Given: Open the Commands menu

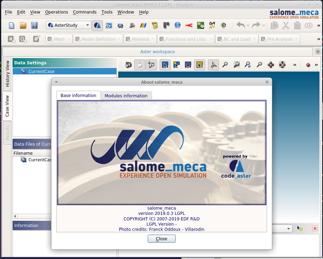Looking at the screenshot, I should coord(85,12).
